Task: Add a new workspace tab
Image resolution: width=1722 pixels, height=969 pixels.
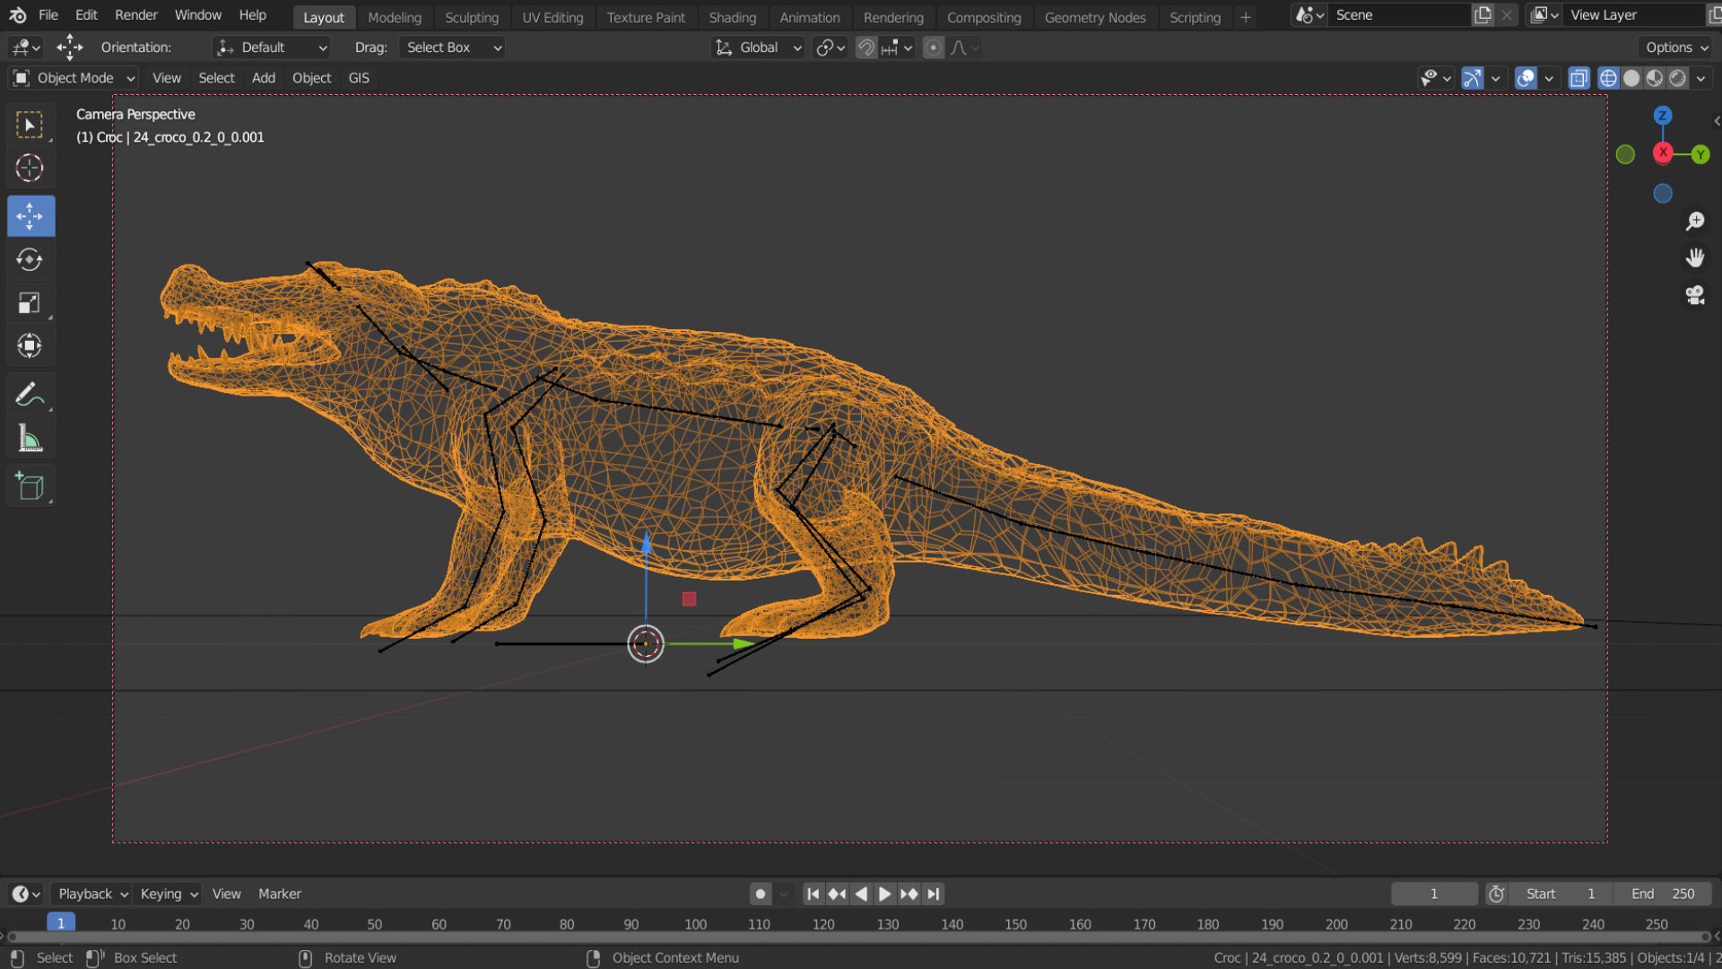Action: coord(1245,17)
